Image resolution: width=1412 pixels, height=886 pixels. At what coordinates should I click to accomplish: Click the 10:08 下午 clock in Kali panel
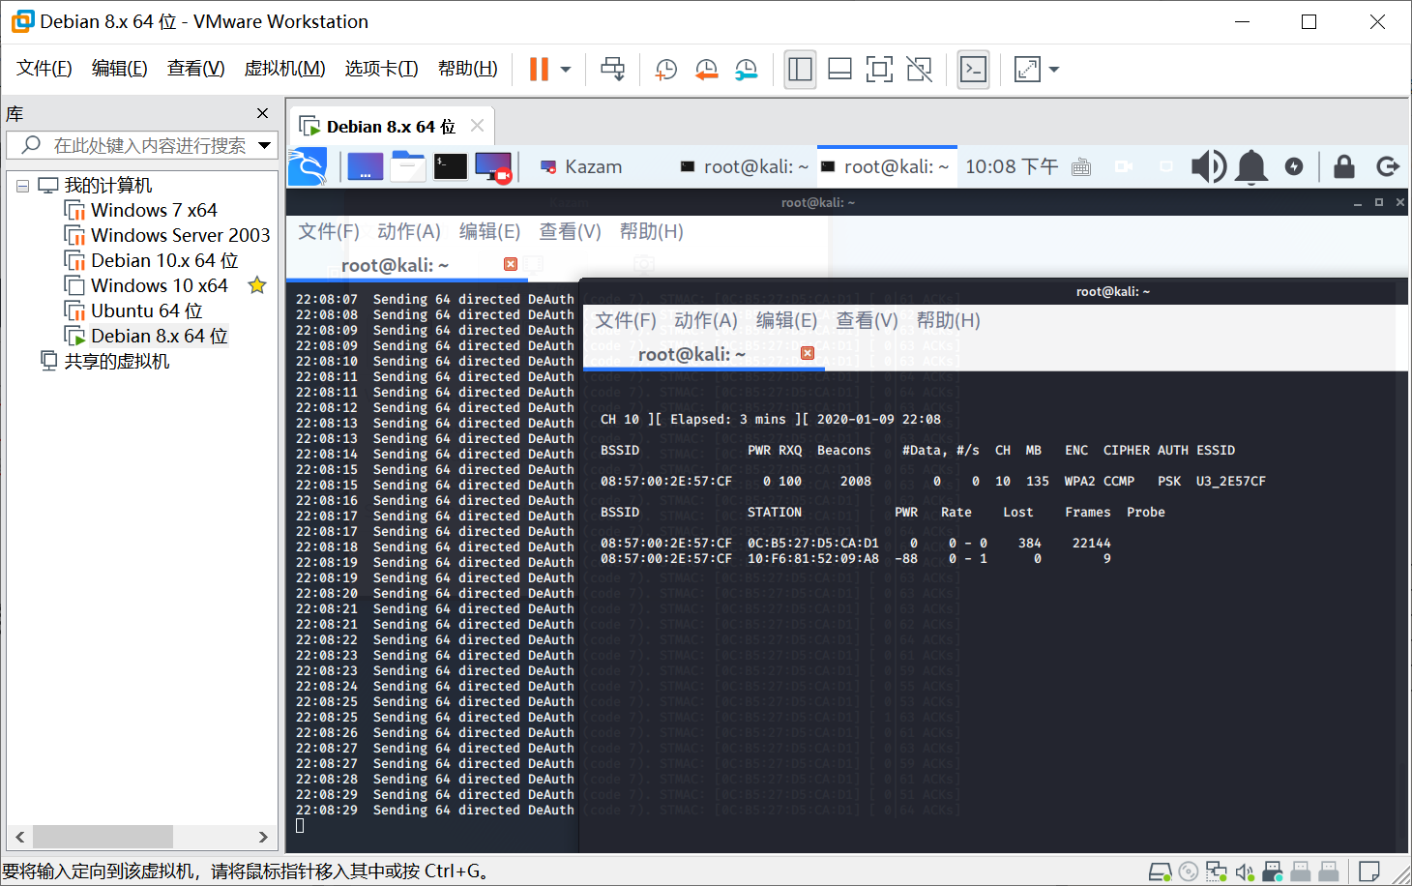point(1012,166)
